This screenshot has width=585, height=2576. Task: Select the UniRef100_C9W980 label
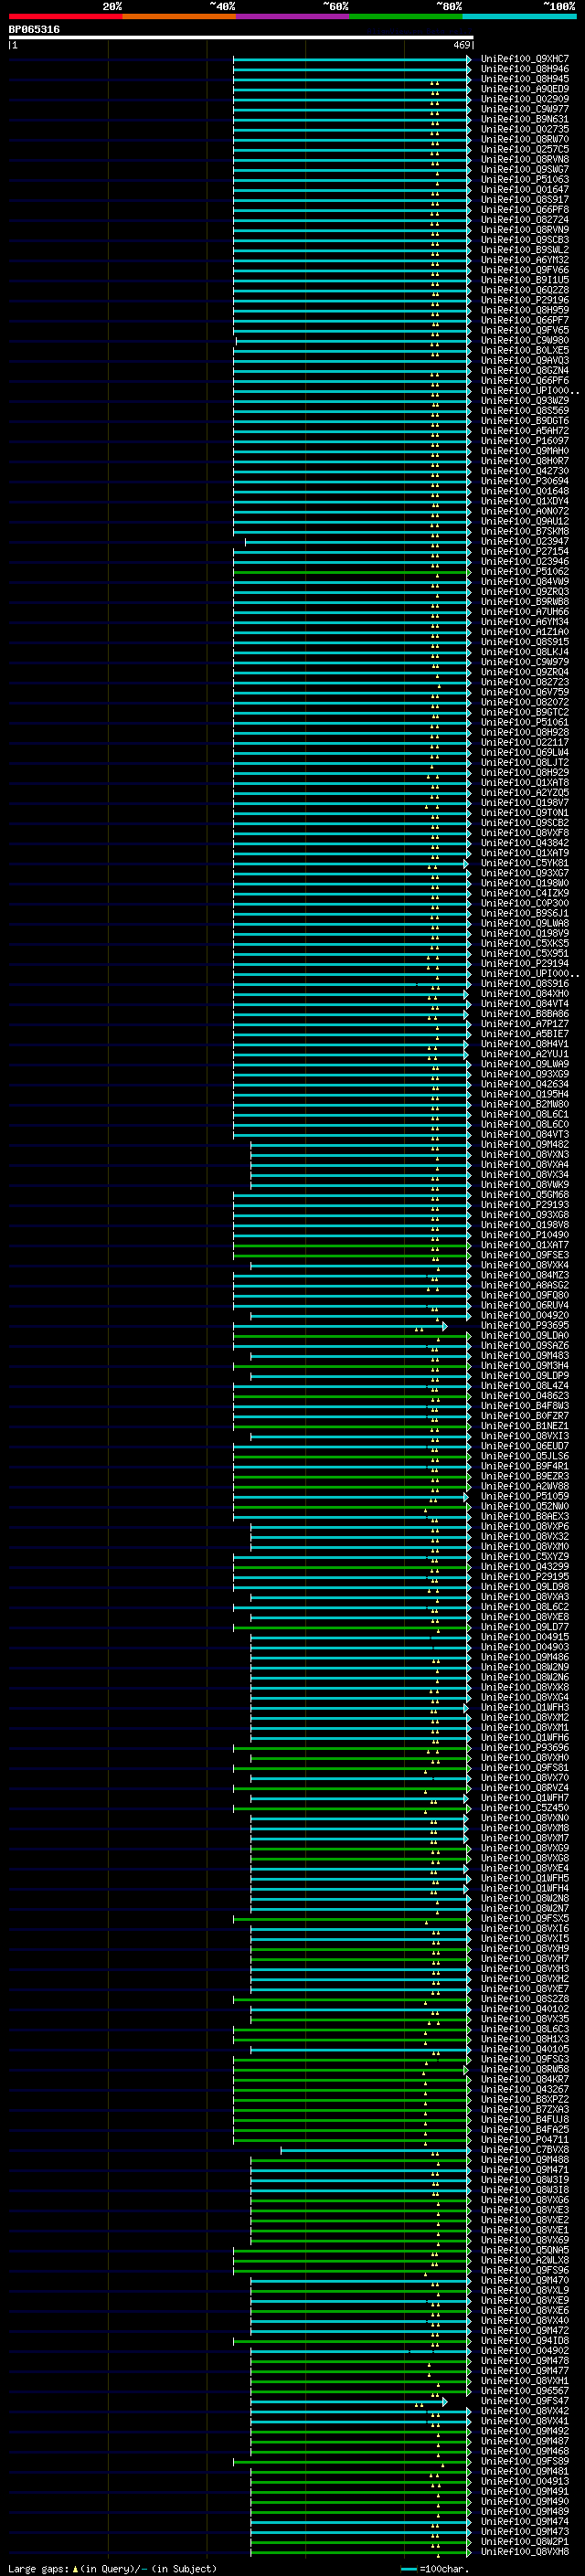(x=524, y=340)
